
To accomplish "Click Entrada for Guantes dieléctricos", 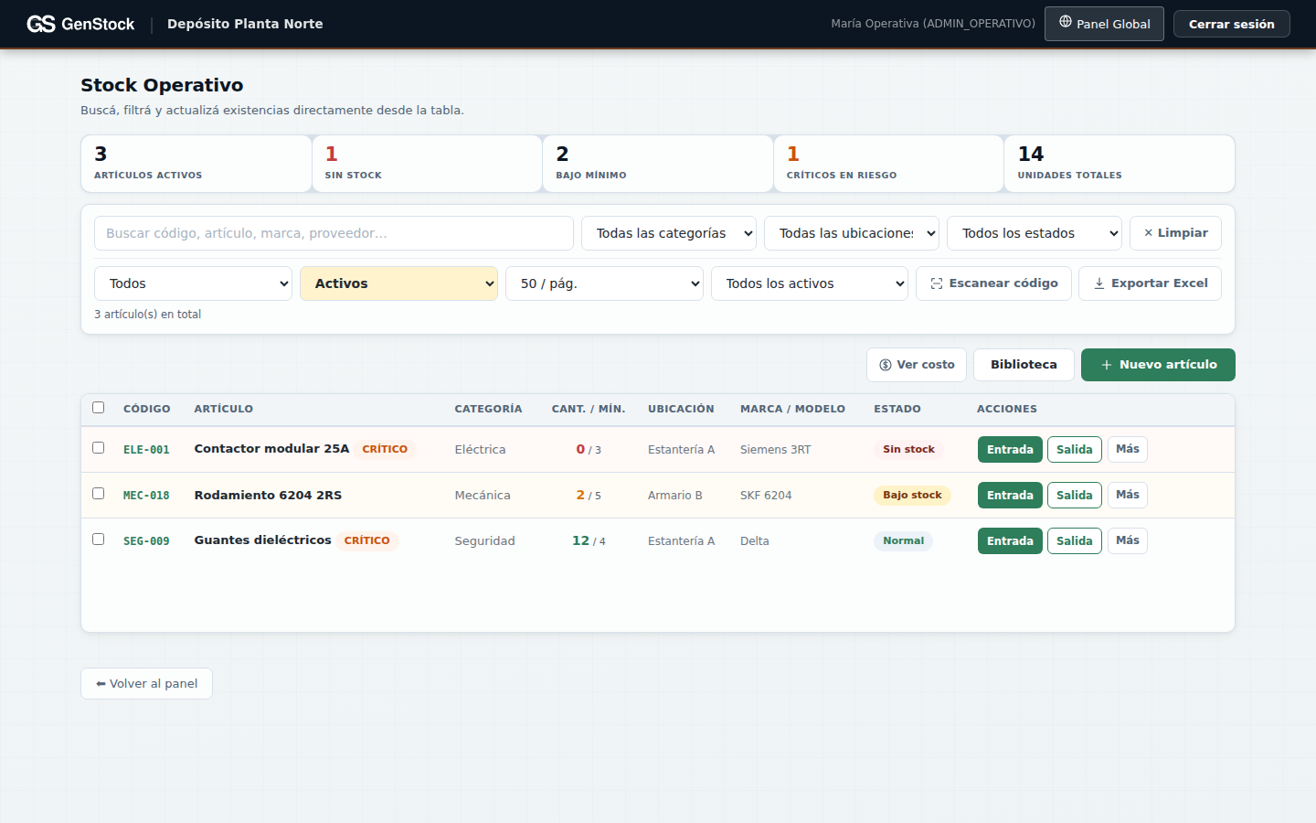I will coord(1010,540).
